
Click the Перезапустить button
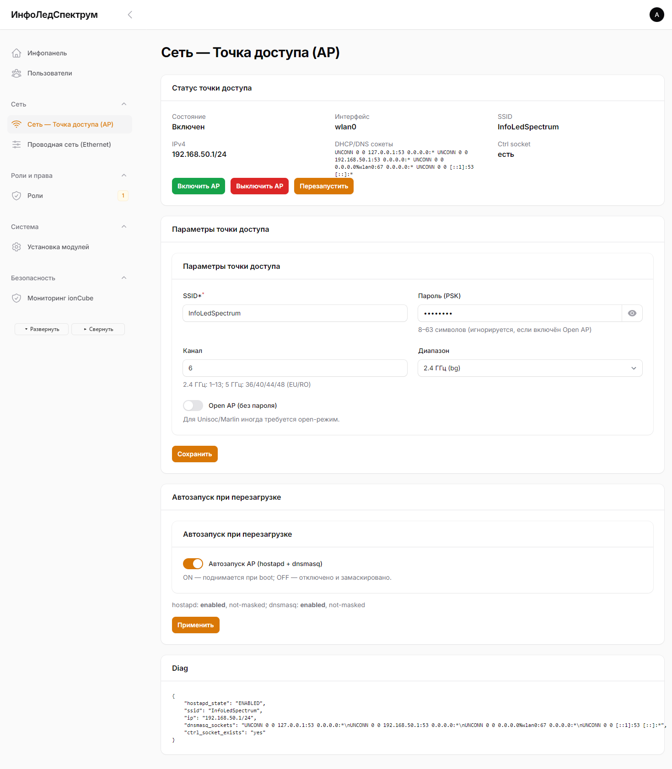[x=323, y=186]
